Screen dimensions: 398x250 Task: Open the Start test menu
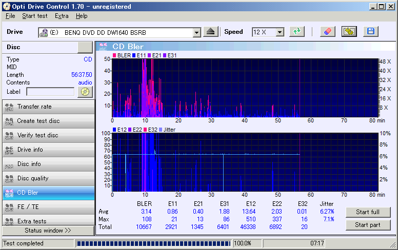pos(35,16)
